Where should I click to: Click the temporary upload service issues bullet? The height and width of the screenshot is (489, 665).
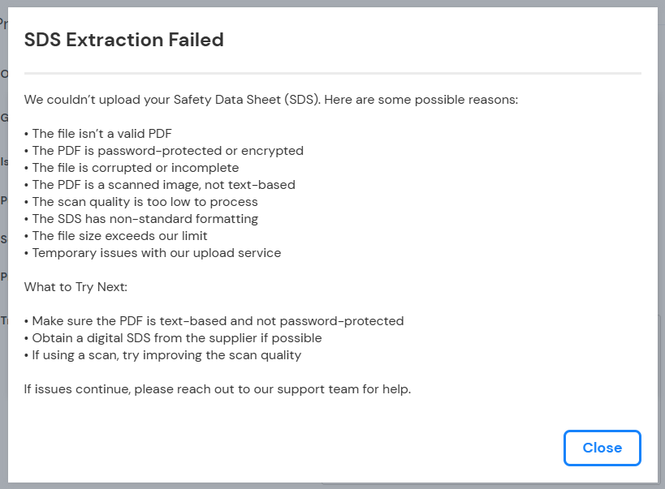pos(153,252)
